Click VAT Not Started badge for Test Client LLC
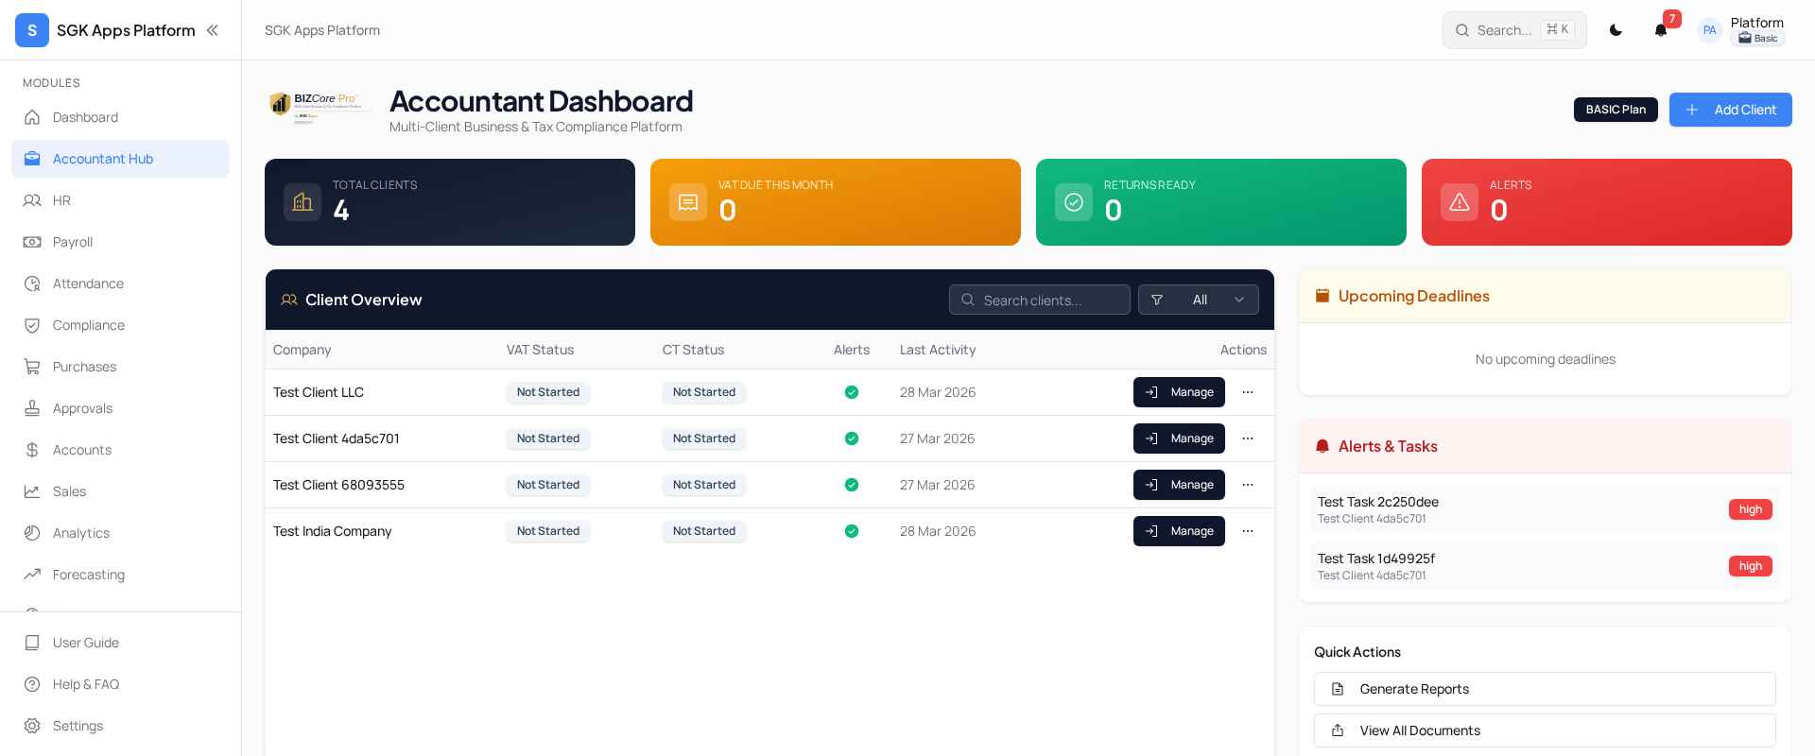1815x756 pixels. coord(548,392)
